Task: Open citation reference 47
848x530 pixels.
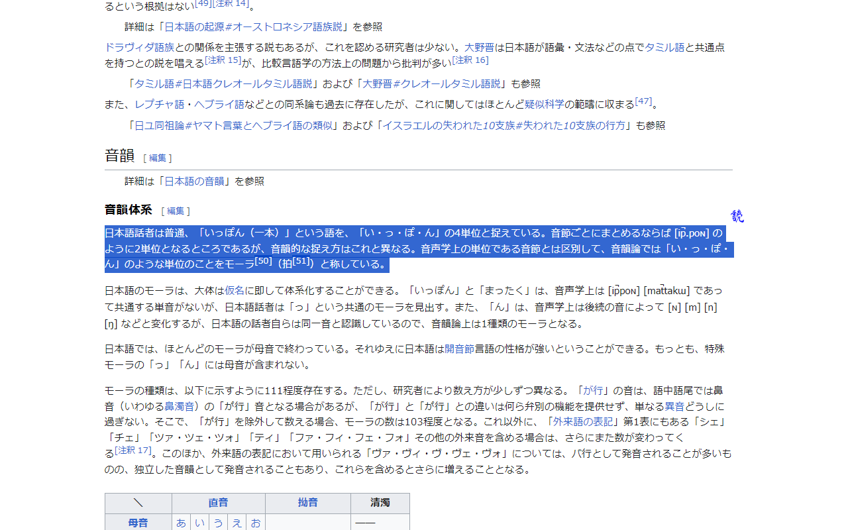Action: (x=643, y=101)
